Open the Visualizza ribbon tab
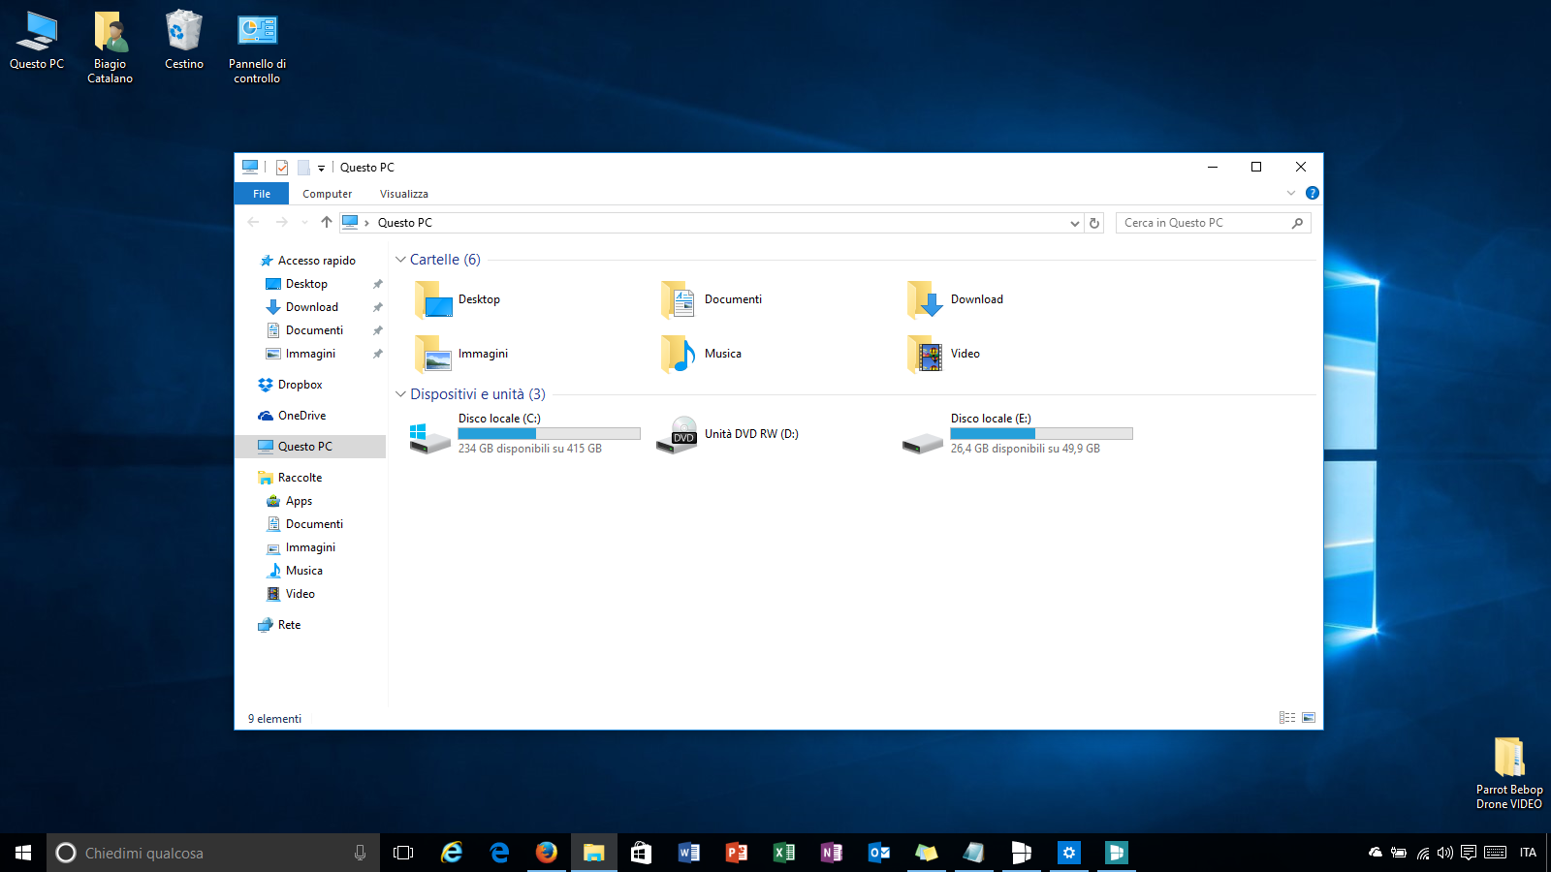Image resolution: width=1551 pixels, height=872 pixels. coord(404,194)
